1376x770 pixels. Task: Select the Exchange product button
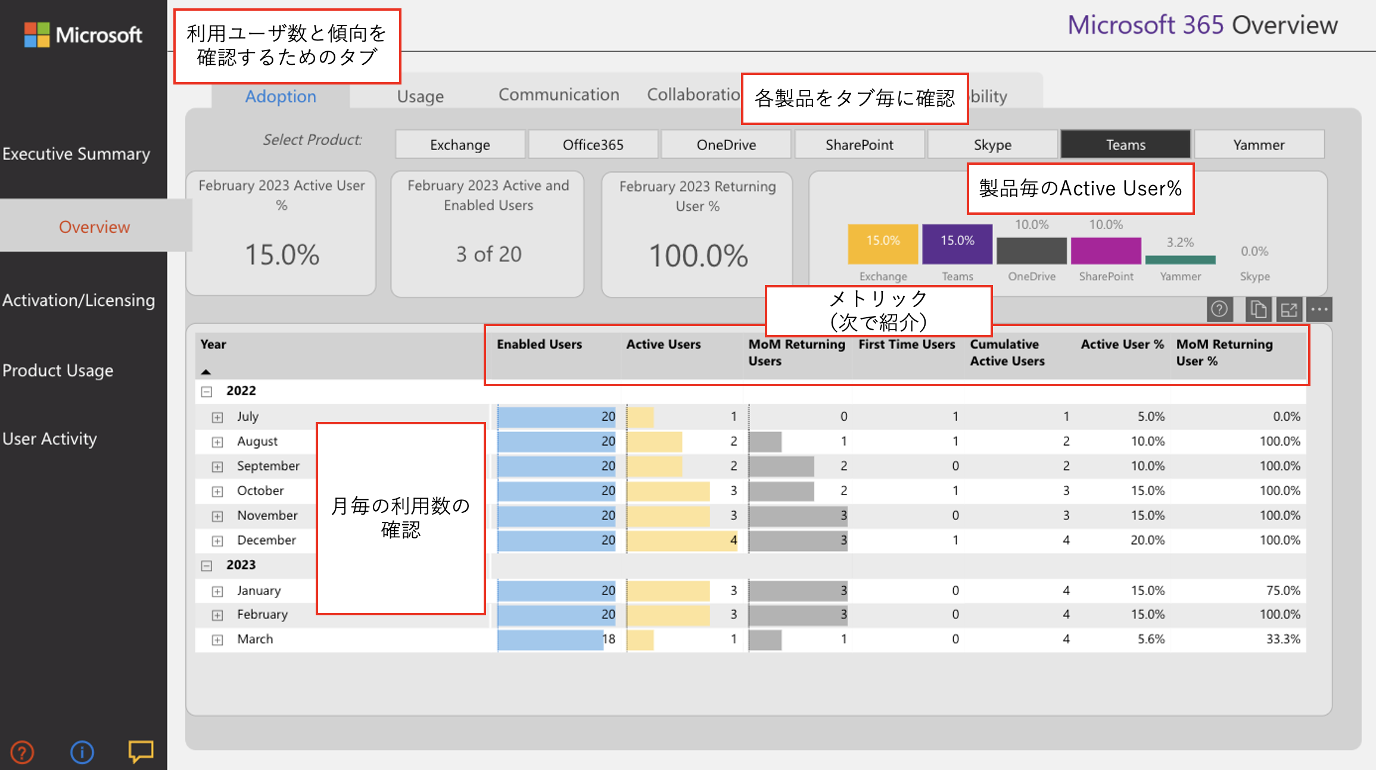[x=460, y=145]
